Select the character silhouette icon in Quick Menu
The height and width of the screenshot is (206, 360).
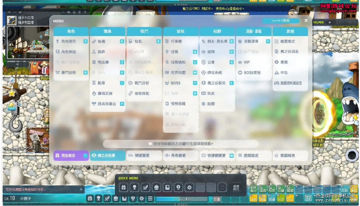coord(134,188)
